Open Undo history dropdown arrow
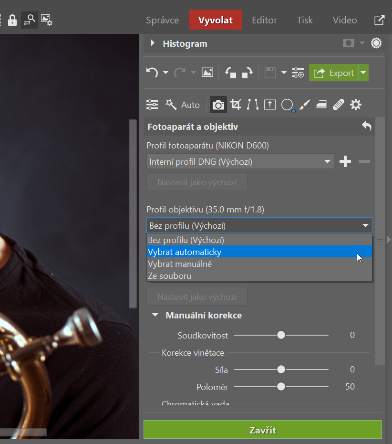 166,73
